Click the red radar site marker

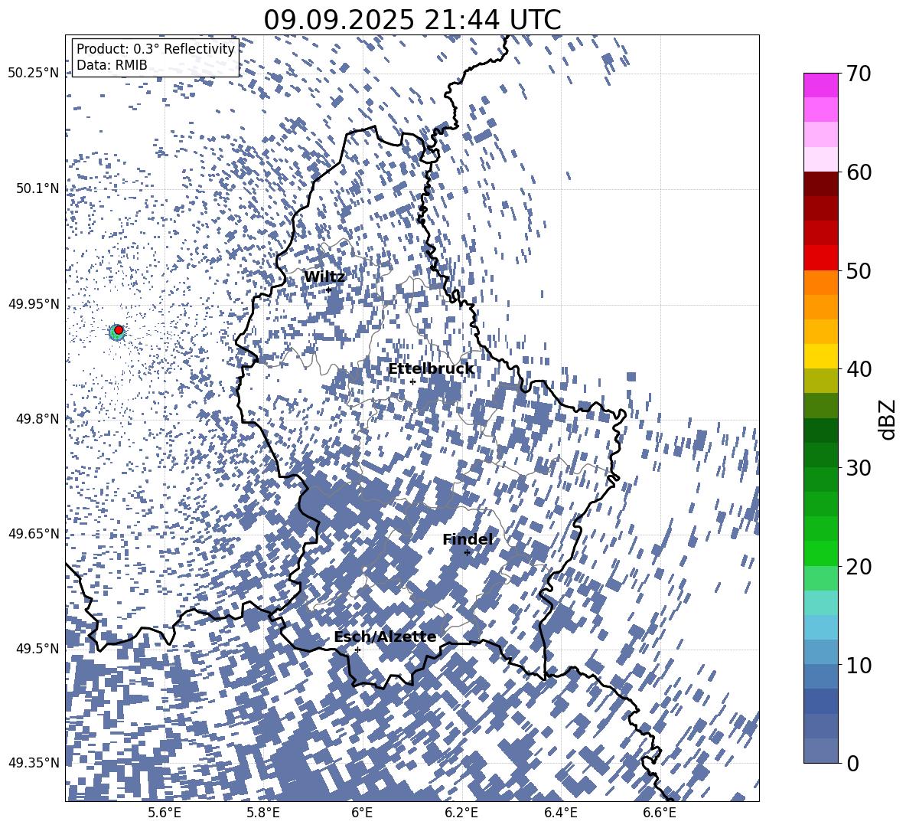(119, 329)
